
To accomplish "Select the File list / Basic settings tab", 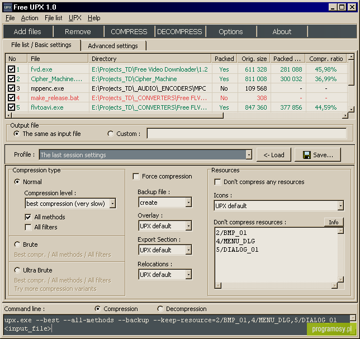I will point(41,45).
